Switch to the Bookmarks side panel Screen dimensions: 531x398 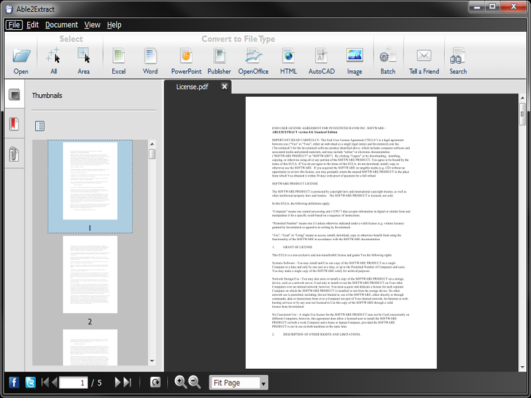14,124
